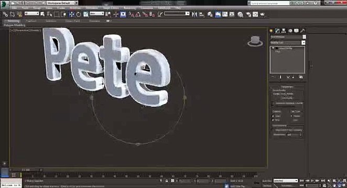Open the Layer Manager icon
Viewport: 347px width, 188px height.
point(210,14)
